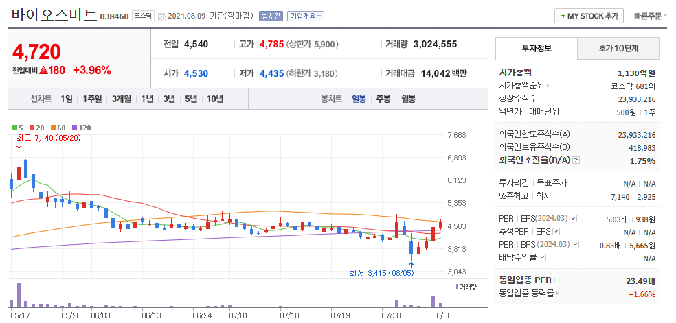
Task: Select 3년 line chart period
Action: [169, 99]
